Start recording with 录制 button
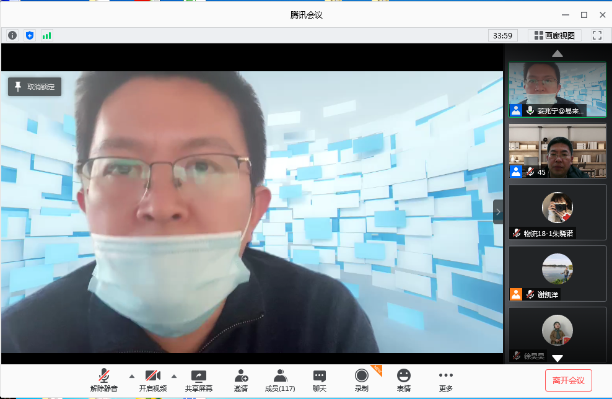Screen dimensions: 612x399 362,380
